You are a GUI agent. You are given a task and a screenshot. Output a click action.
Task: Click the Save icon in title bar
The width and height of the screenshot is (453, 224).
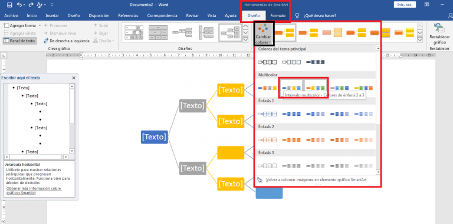[9, 5]
